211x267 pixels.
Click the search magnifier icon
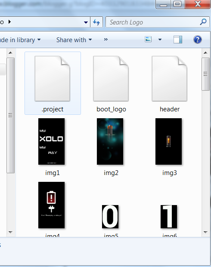[203, 22]
